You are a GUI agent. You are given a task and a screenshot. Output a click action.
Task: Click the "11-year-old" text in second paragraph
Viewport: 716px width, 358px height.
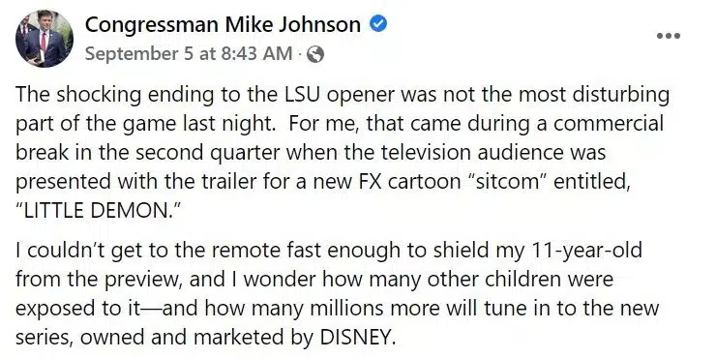[586, 251]
